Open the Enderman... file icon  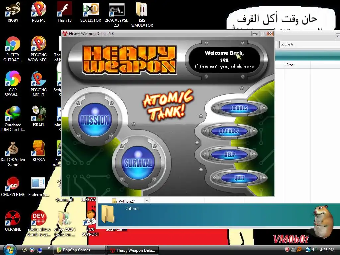pos(39,187)
